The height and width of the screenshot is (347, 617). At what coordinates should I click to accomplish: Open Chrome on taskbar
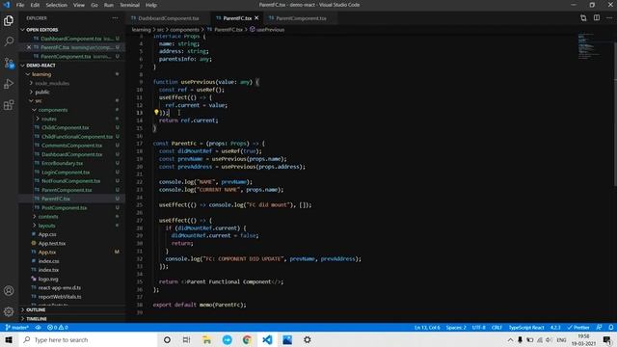click(247, 340)
